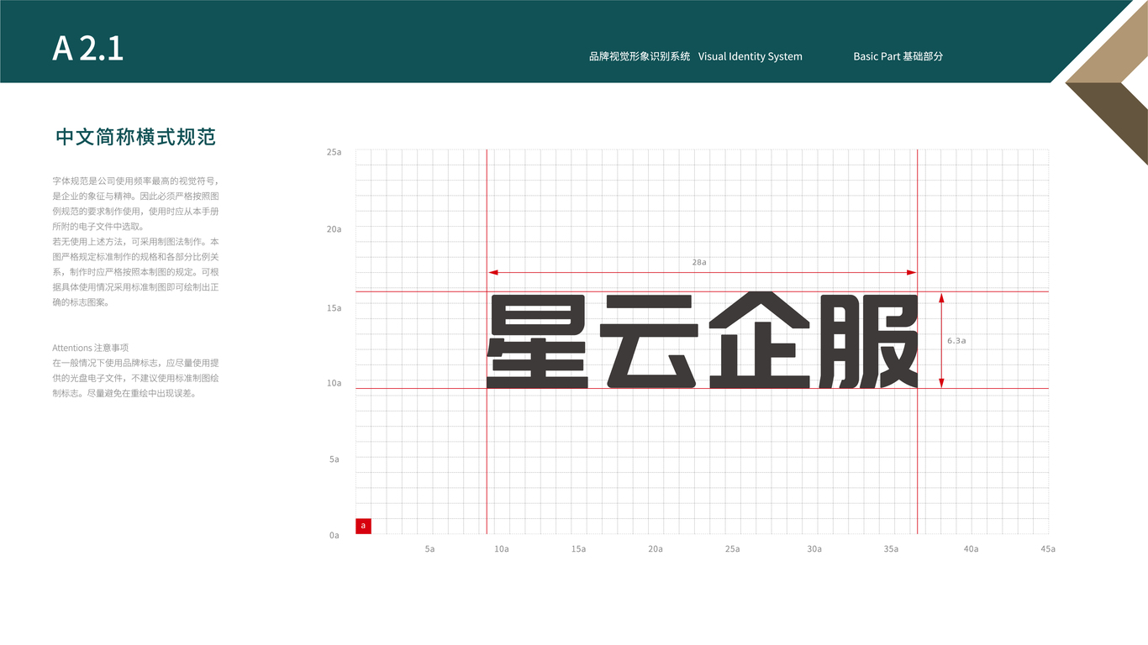Select the heading "中文简称横式规范"
This screenshot has height=645, width=1148.
(136, 137)
